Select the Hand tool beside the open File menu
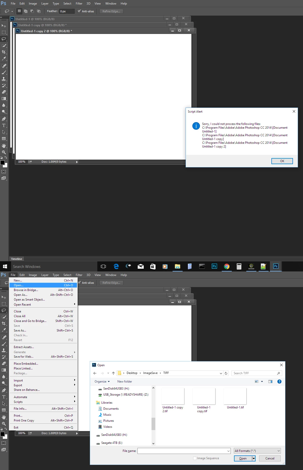 click(4, 417)
